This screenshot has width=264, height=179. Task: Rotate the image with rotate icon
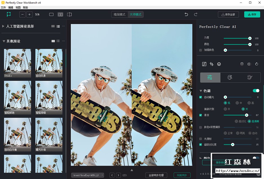[x=257, y=64]
